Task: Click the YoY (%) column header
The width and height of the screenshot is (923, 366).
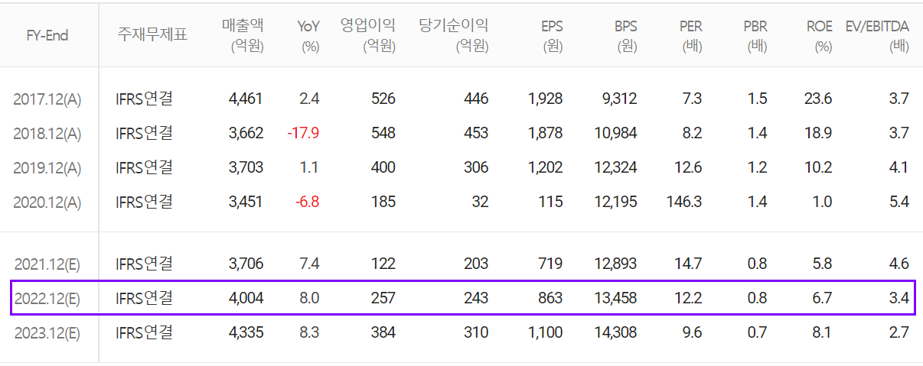Action: click(x=308, y=35)
